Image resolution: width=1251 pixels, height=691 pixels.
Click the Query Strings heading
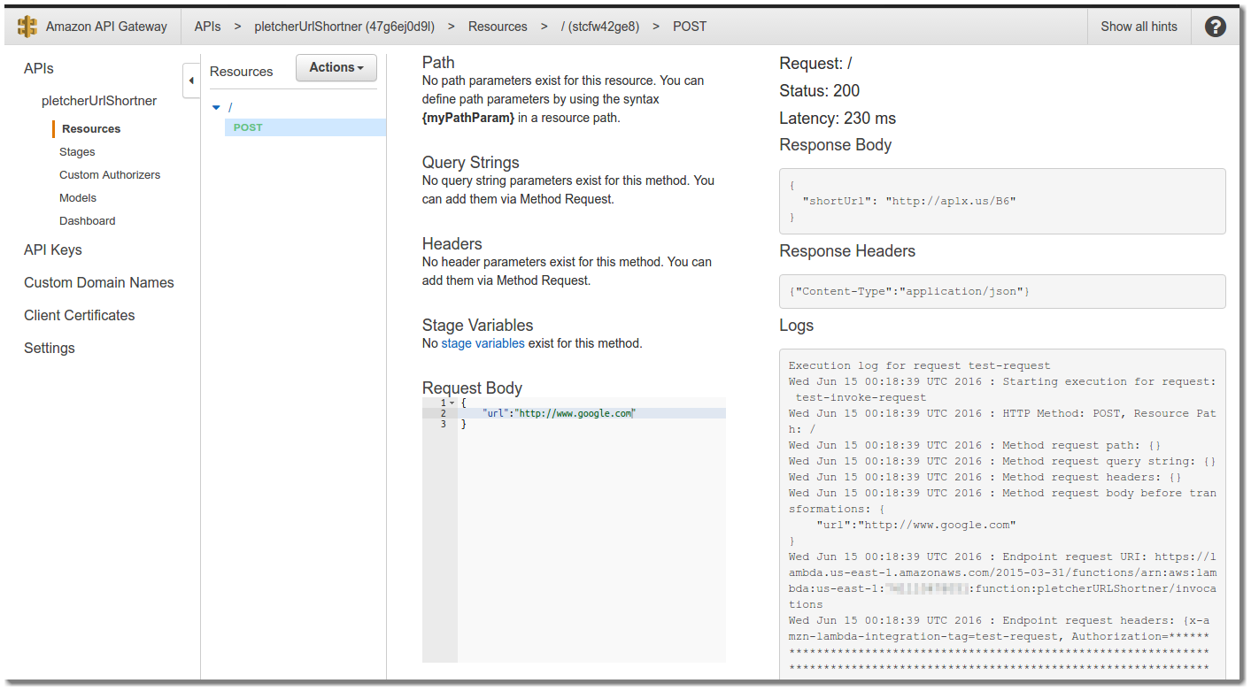coord(471,163)
